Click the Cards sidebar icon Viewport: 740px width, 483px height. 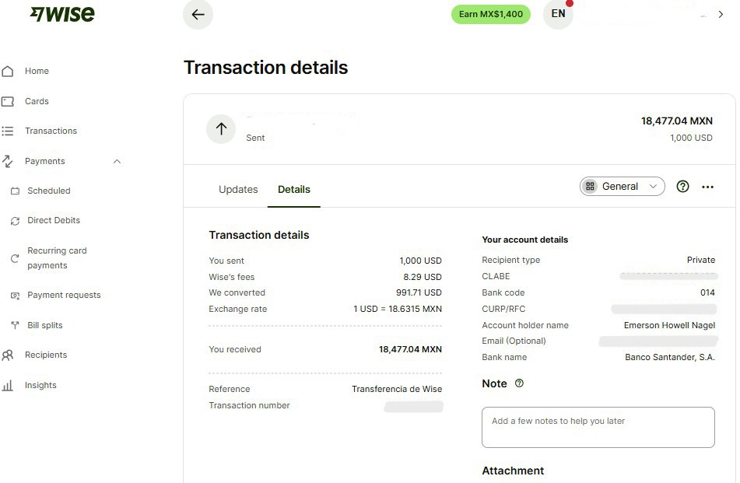[x=8, y=101]
